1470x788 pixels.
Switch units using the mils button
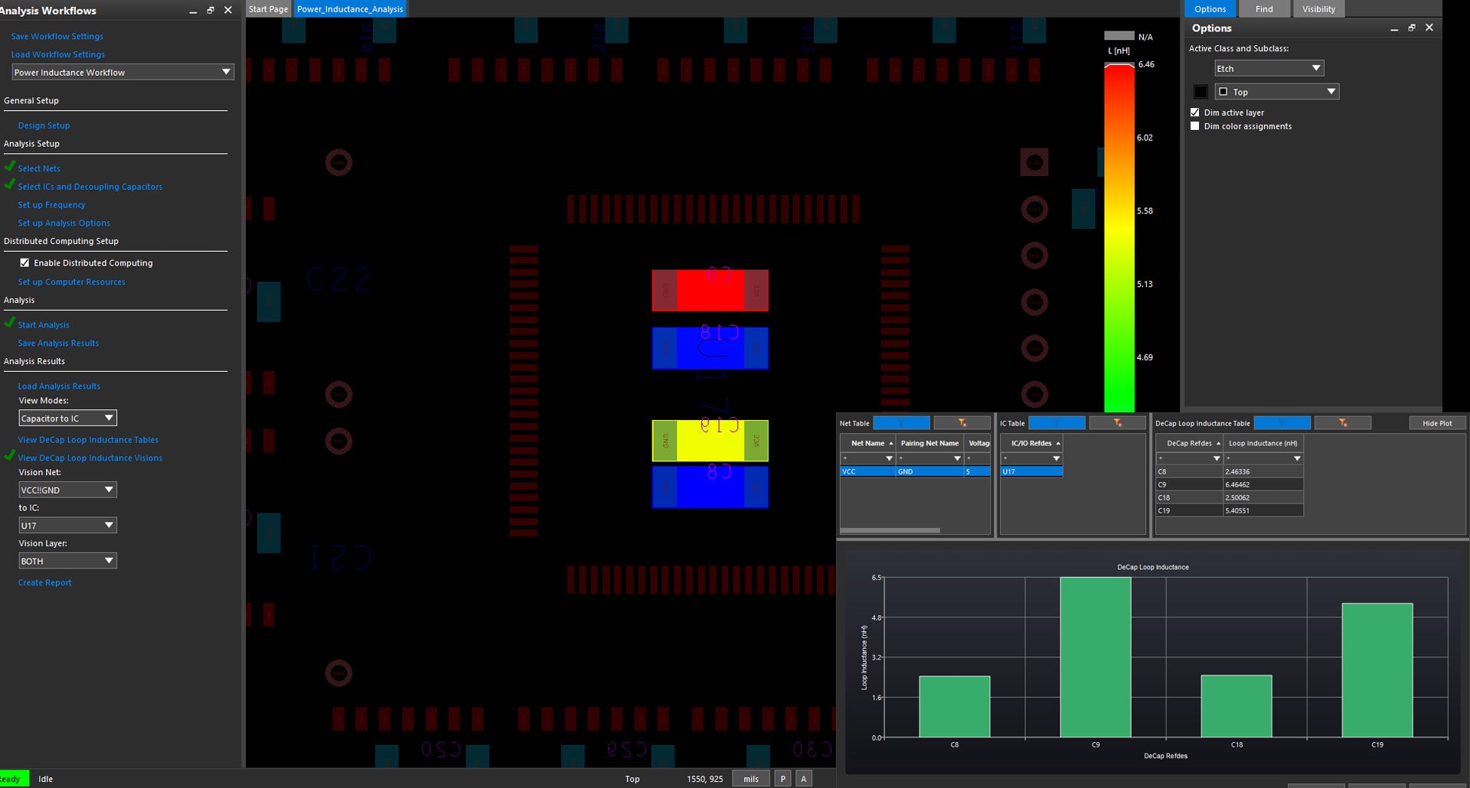[x=750, y=778]
